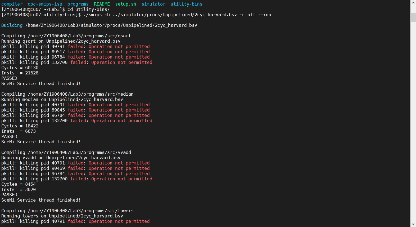Viewport: 416px width, 227px height.
Task: Click the 'doc-smips-isa' directory name
Action: click(45, 4)
